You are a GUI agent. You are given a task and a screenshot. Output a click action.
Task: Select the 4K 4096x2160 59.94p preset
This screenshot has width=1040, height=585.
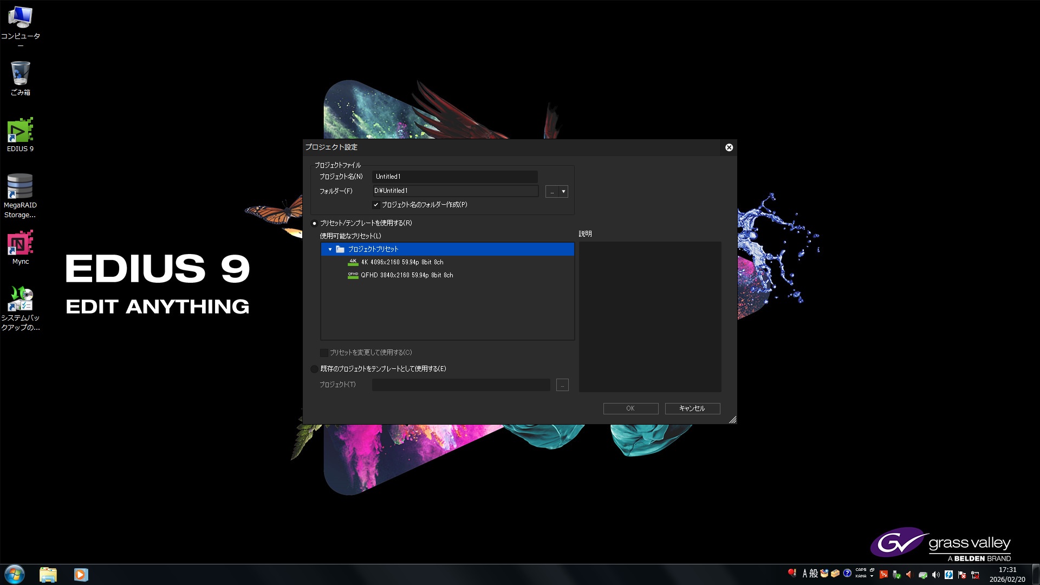click(x=401, y=262)
